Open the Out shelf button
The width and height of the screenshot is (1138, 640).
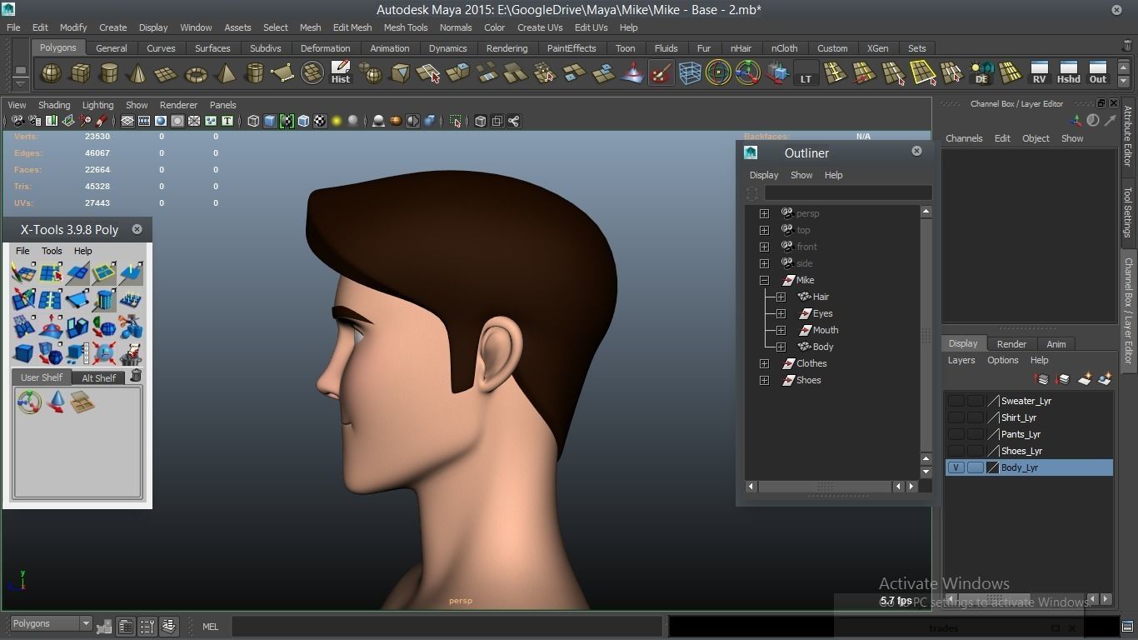pos(1098,73)
